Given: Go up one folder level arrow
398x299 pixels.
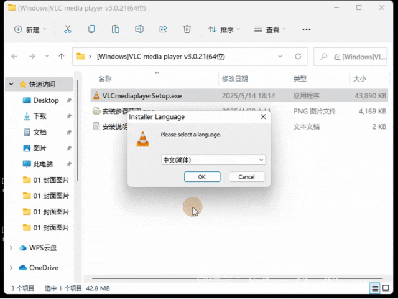Looking at the screenshot, I should (x=61, y=56).
